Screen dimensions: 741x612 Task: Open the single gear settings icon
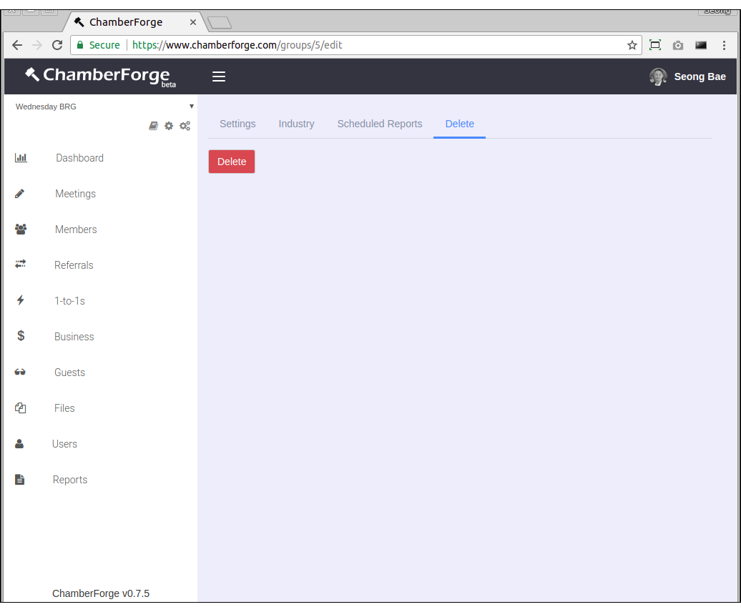point(169,126)
